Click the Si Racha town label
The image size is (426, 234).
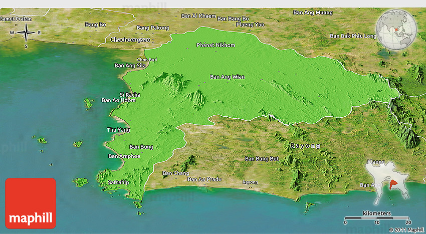click(130, 95)
